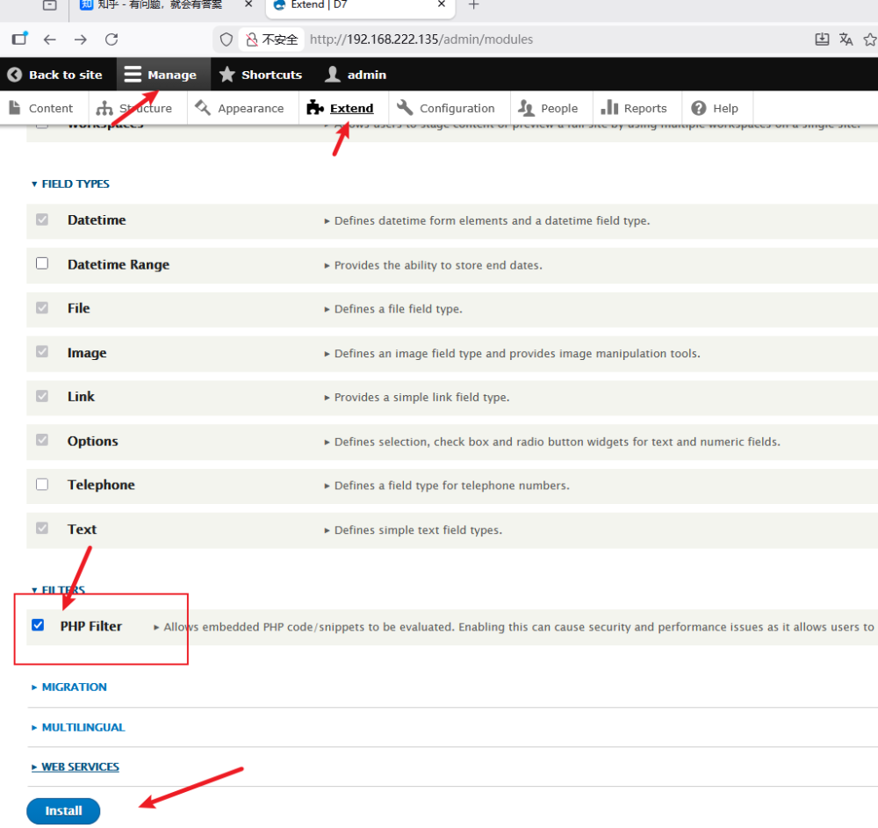The image size is (878, 828).
Task: Click the download/save icon in address bar
Action: click(x=822, y=40)
